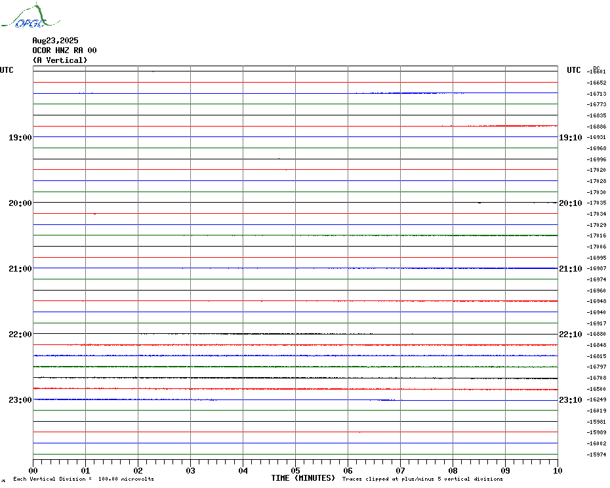Select minute label 05 on the time axis
The height and width of the screenshot is (488, 610).
coord(296,470)
